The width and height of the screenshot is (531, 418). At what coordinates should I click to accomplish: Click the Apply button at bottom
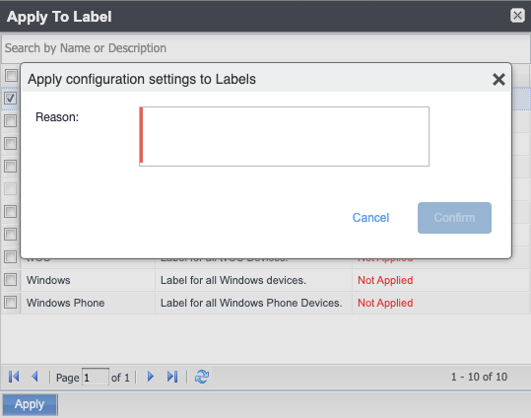tap(30, 404)
